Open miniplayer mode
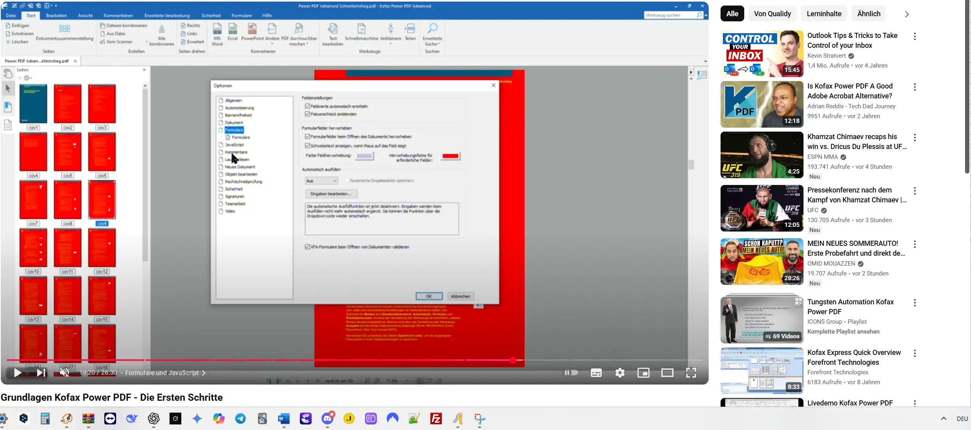The image size is (971, 430). (x=643, y=373)
